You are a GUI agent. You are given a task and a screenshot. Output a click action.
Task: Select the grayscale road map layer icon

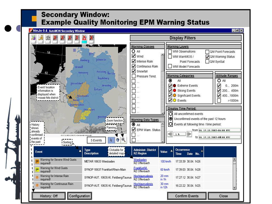coord(48,39)
